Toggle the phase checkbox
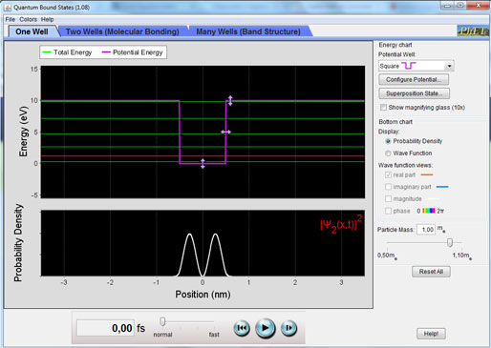Screen dimensions: 491x348 [x=388, y=211]
